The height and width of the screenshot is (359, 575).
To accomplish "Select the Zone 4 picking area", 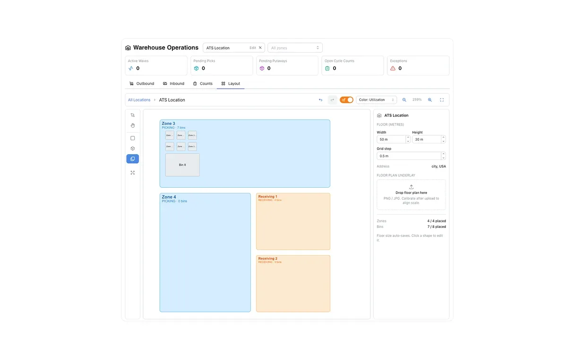I will (205, 252).
